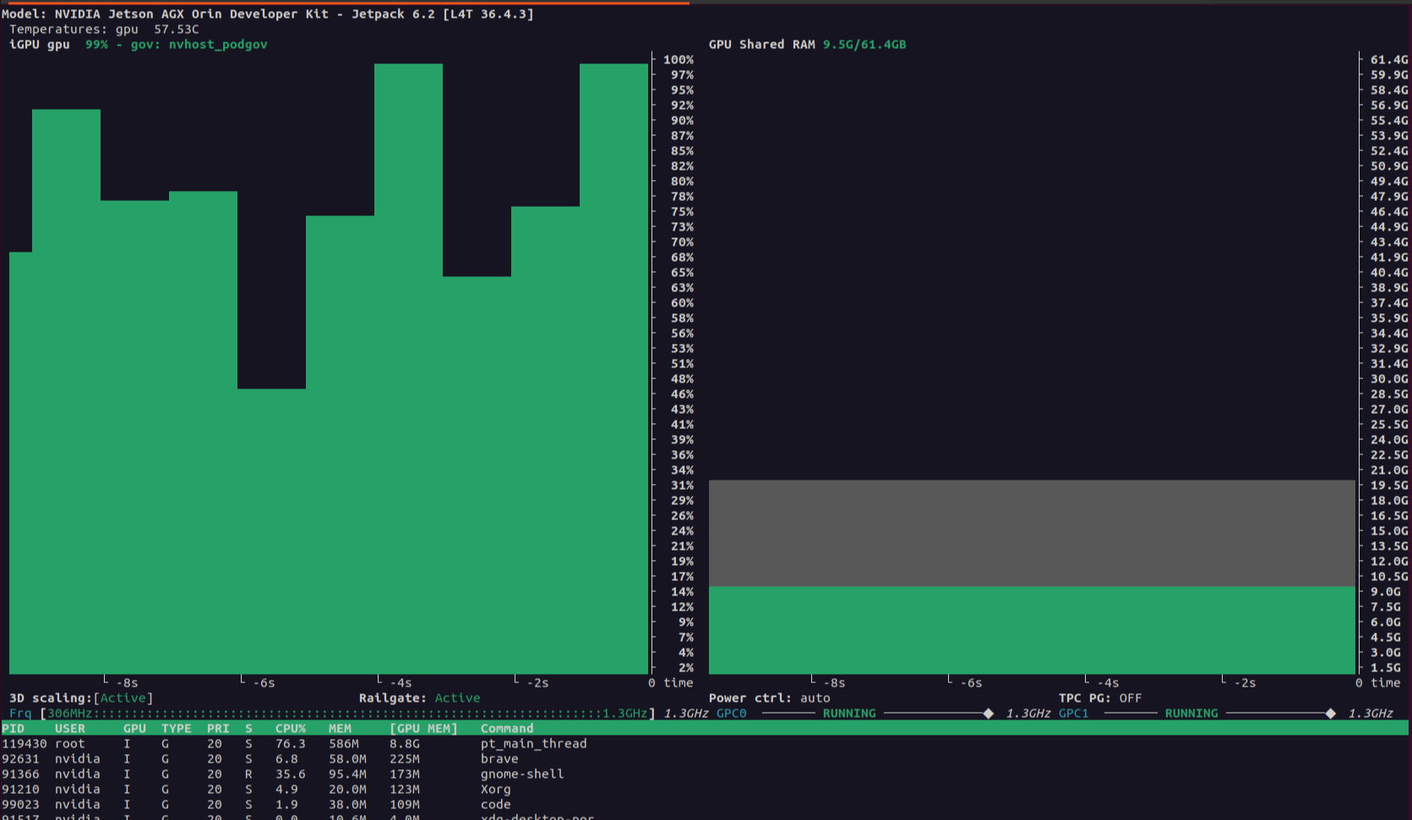The image size is (1412, 820).
Task: Click the Power ctrl auto value
Action: pyautogui.click(x=815, y=698)
